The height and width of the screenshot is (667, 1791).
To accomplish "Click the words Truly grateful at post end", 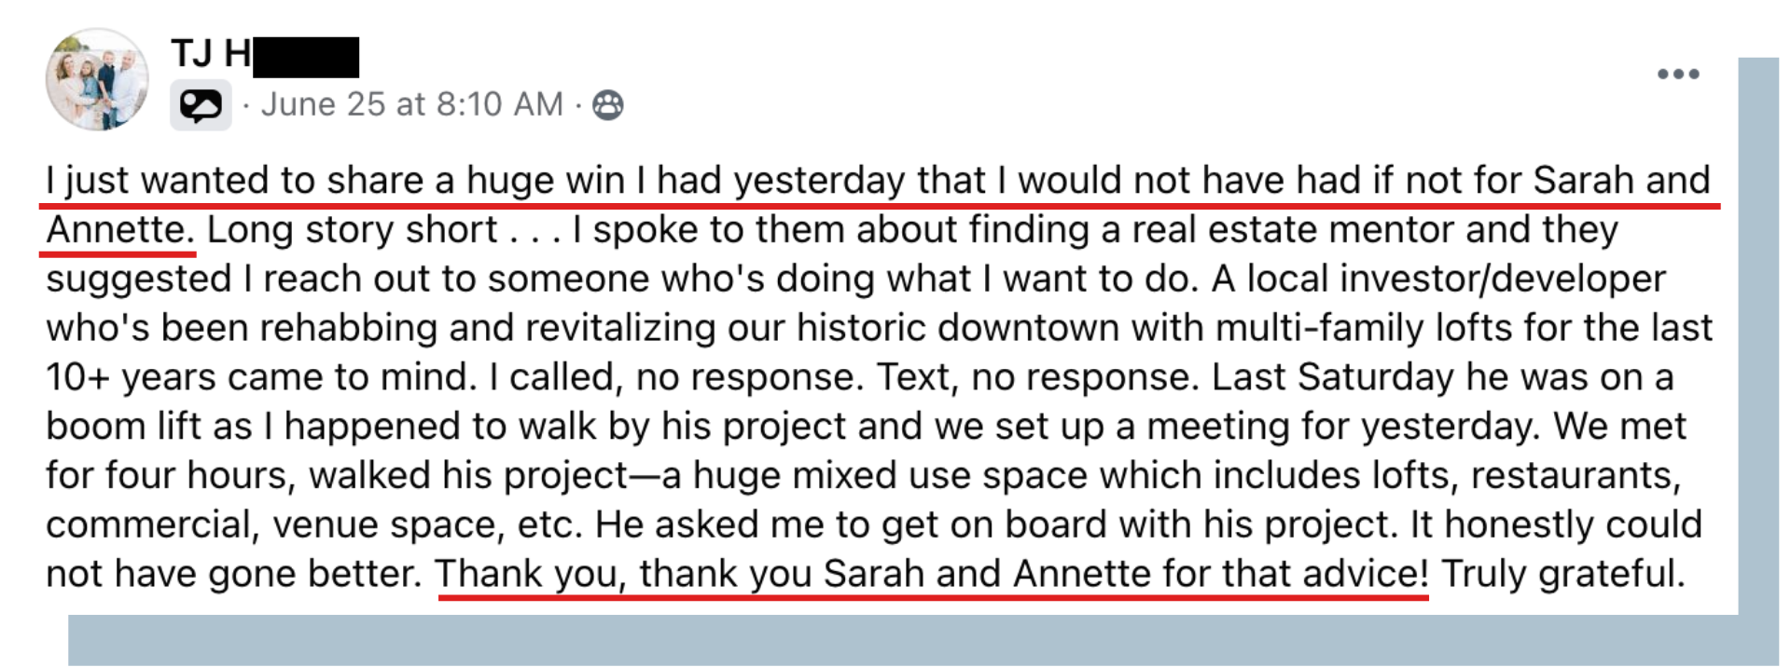I will (1562, 574).
